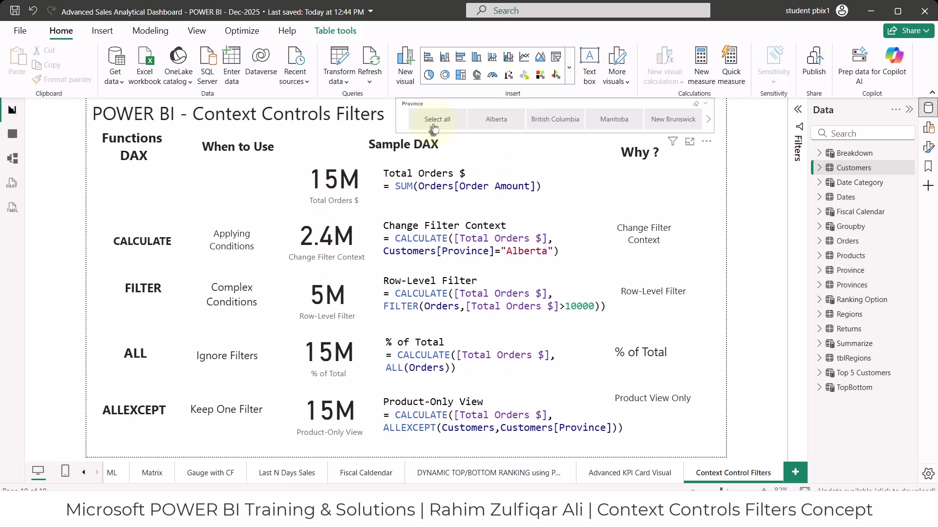Select British Columbia in Province slicer

(555, 119)
